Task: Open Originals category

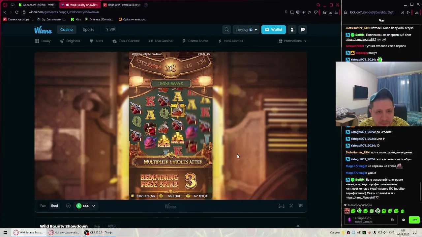Action: [70, 41]
